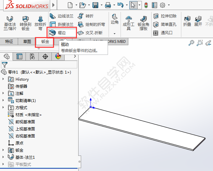
Task: Select the 成形工具 forming tool
Action: click(129, 23)
